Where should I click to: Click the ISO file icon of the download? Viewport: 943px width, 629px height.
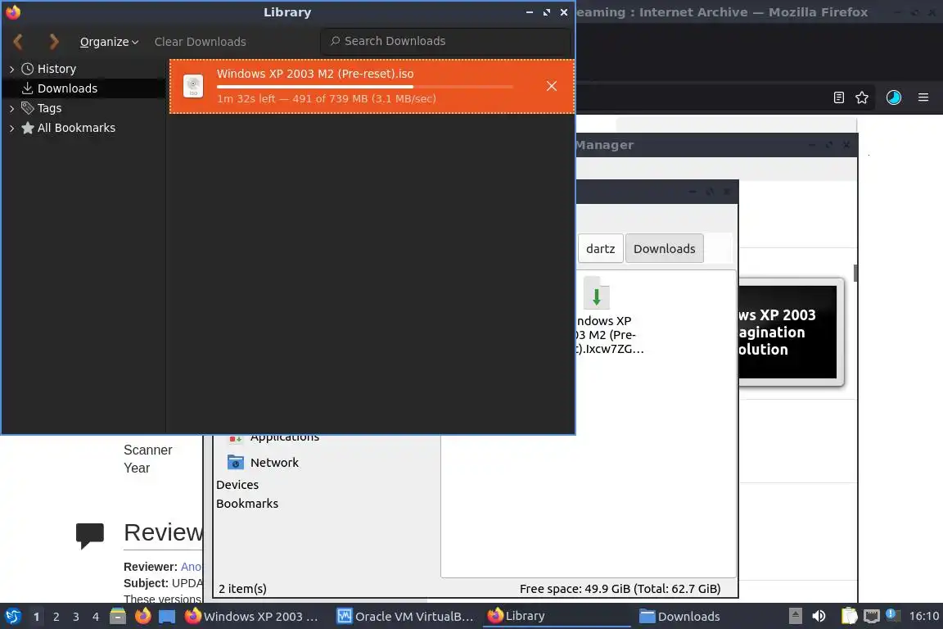[193, 86]
